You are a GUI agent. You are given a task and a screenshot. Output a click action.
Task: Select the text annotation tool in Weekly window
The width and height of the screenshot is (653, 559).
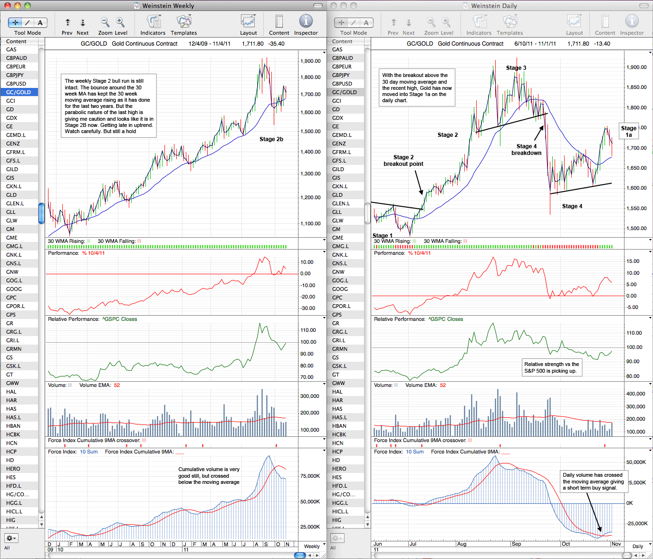(x=40, y=22)
